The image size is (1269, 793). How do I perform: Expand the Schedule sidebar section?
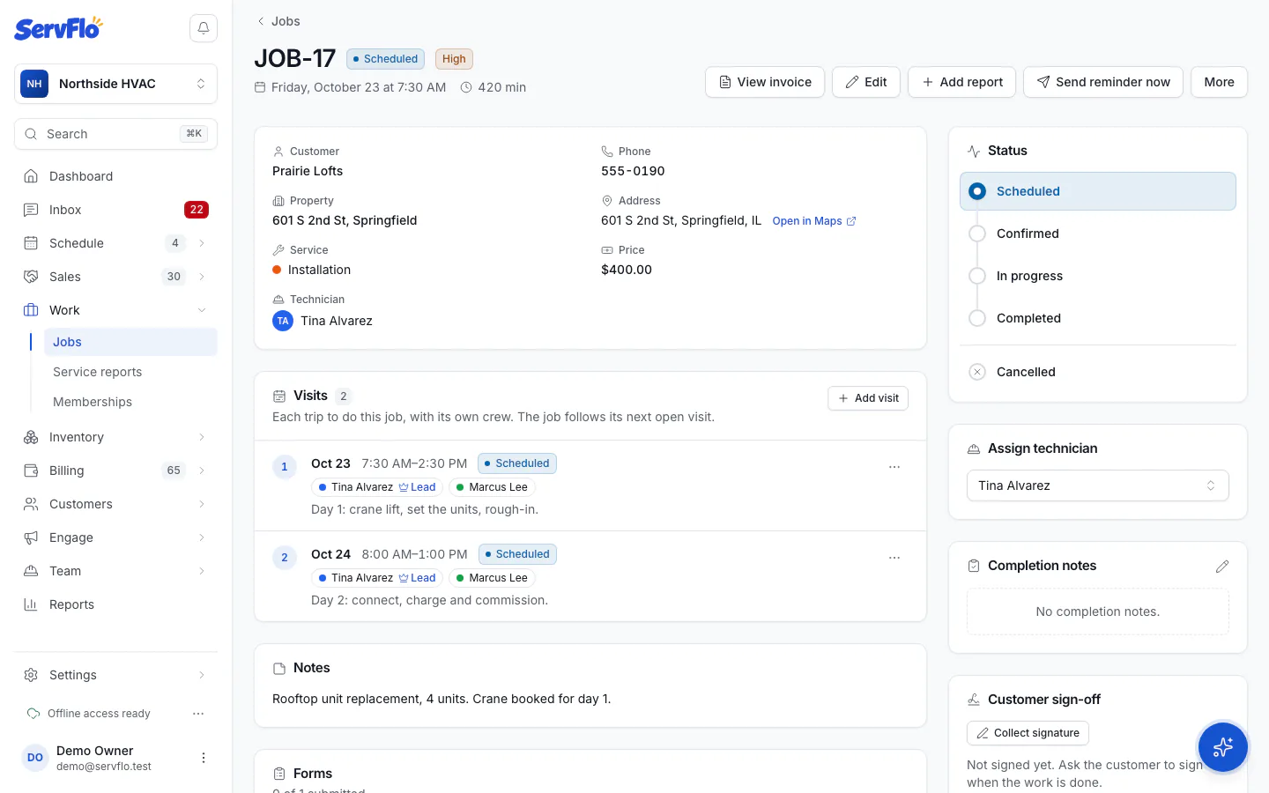pyautogui.click(x=202, y=243)
